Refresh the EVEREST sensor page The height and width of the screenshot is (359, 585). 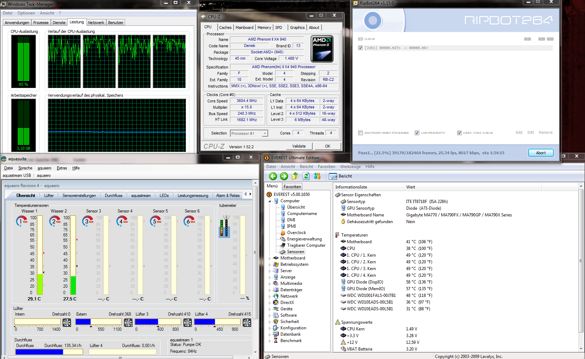pyautogui.click(x=306, y=176)
